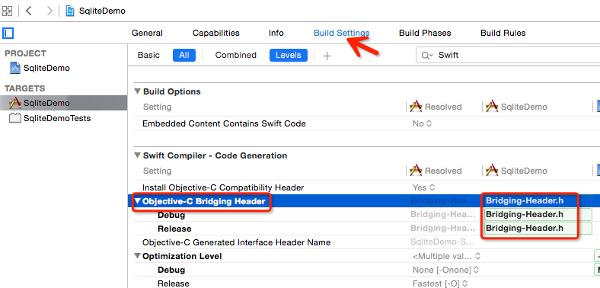Go back with the left chevron
The height and width of the screenshot is (288, 600).
(x=29, y=11)
